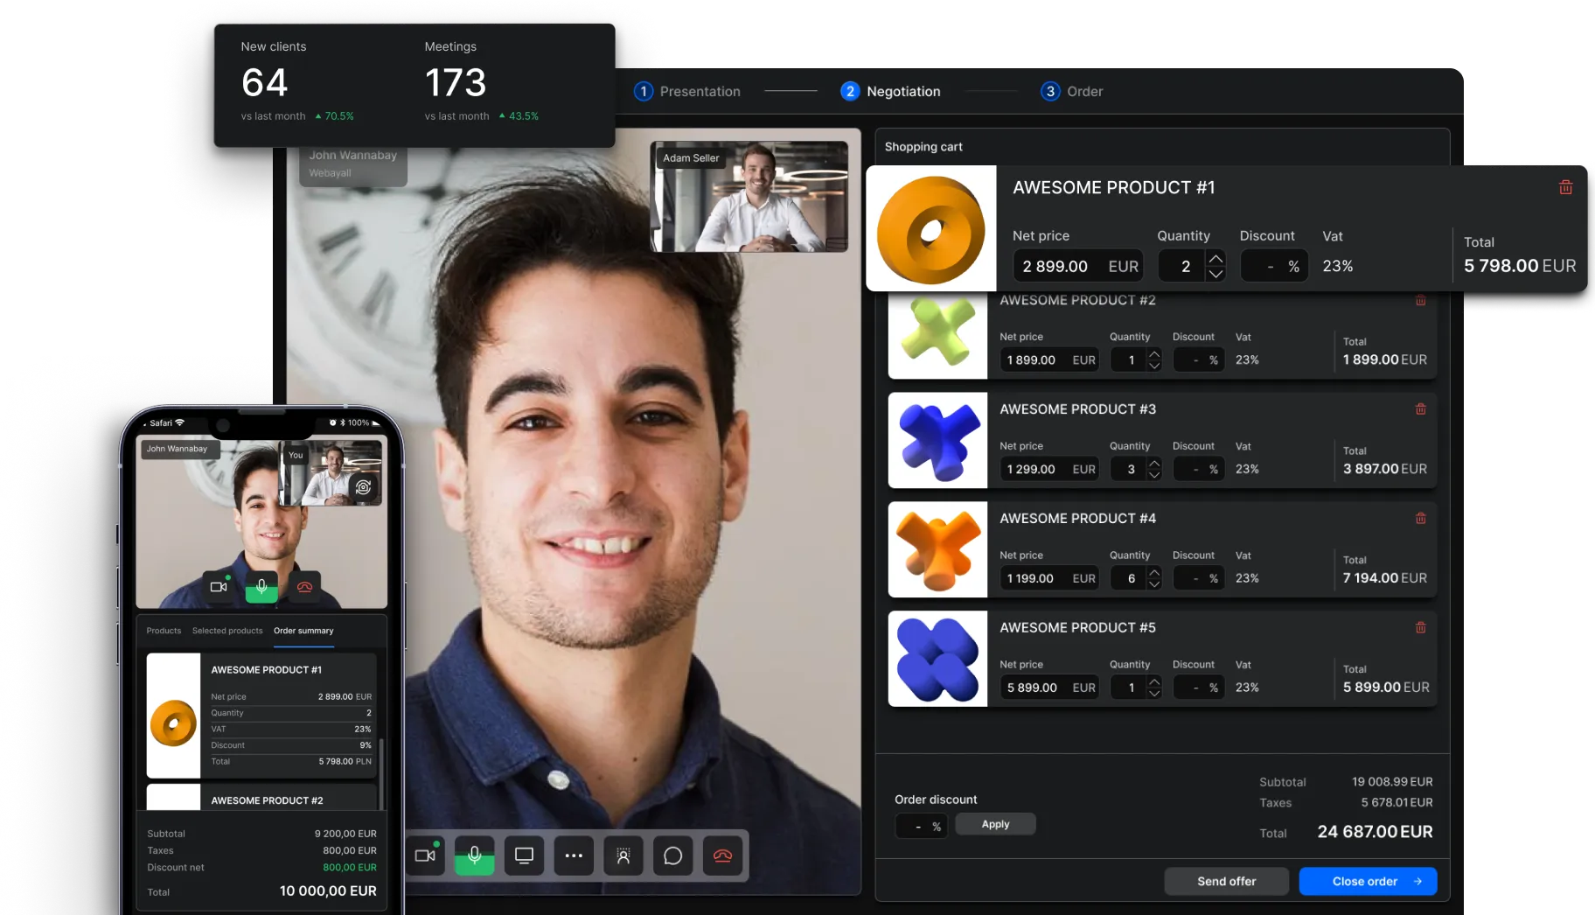Screen dimensions: 1595x915
Task: Switch camera icon on phone video thumbnail
Action: tap(364, 487)
